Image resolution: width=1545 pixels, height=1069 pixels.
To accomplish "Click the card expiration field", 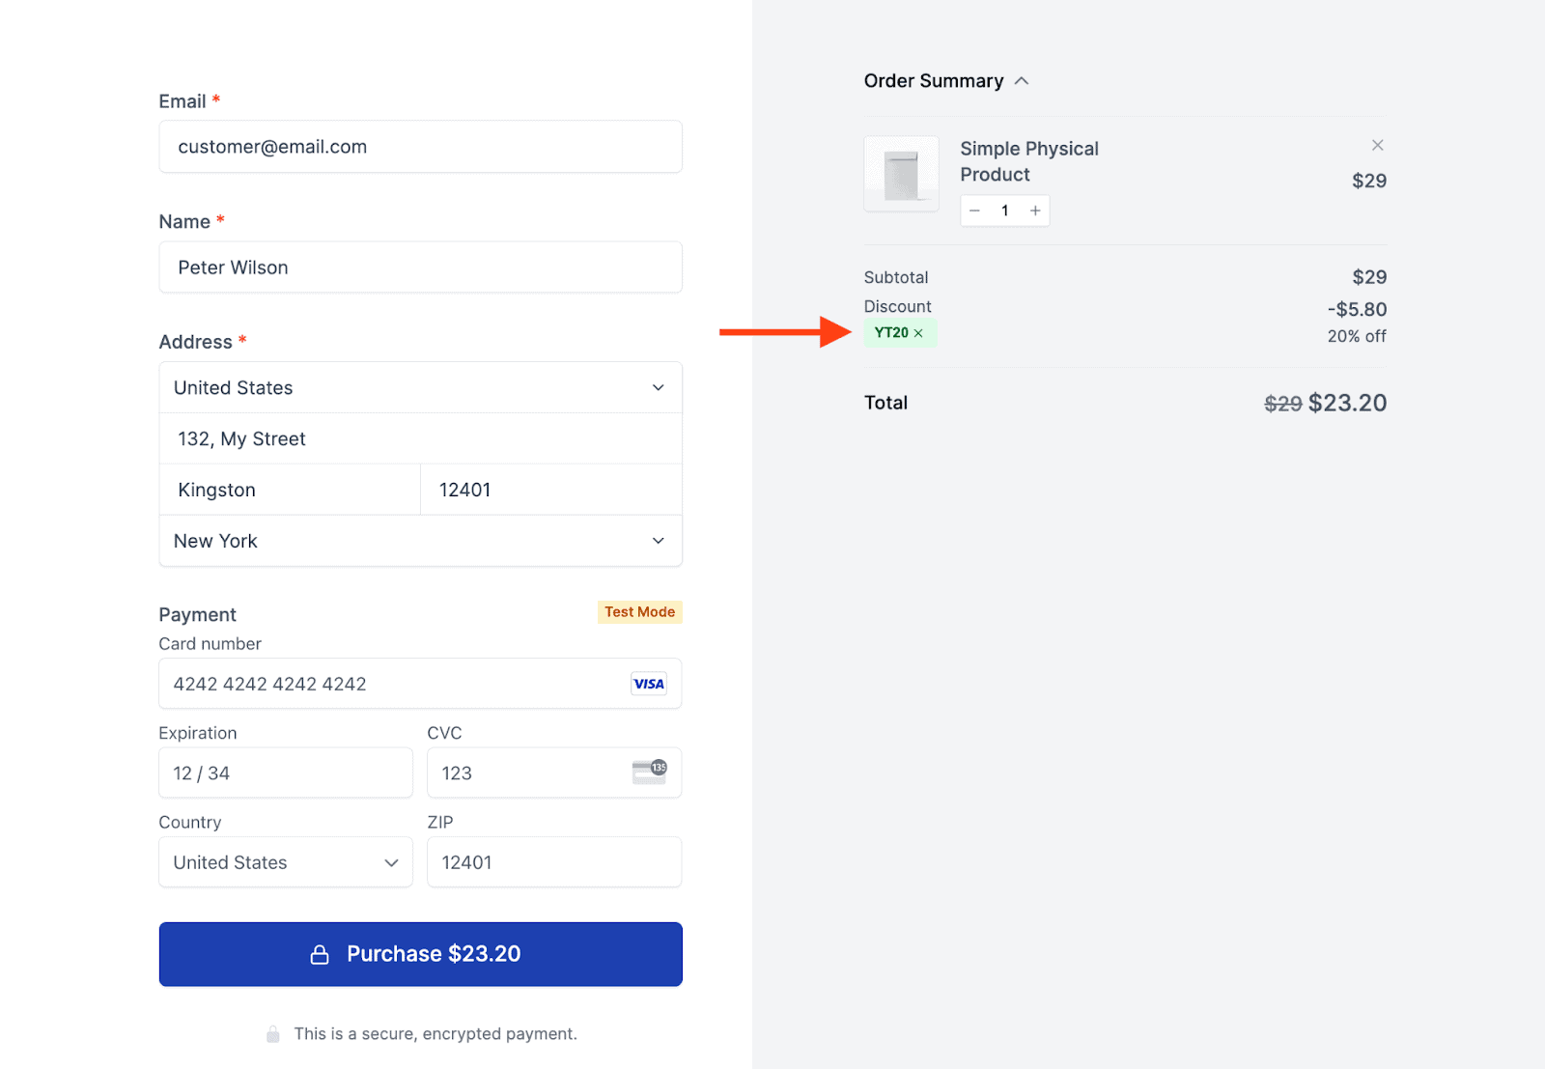I will (285, 774).
